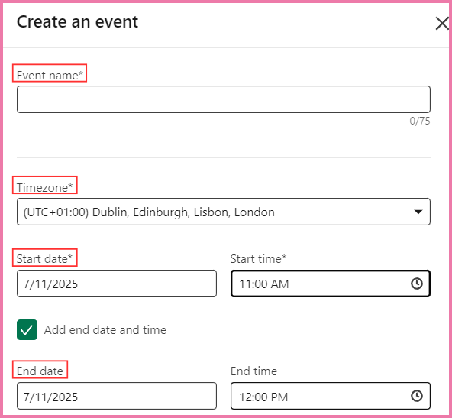Click the End time field showing 12:00 PM
The height and width of the screenshot is (418, 452).
[x=331, y=396]
